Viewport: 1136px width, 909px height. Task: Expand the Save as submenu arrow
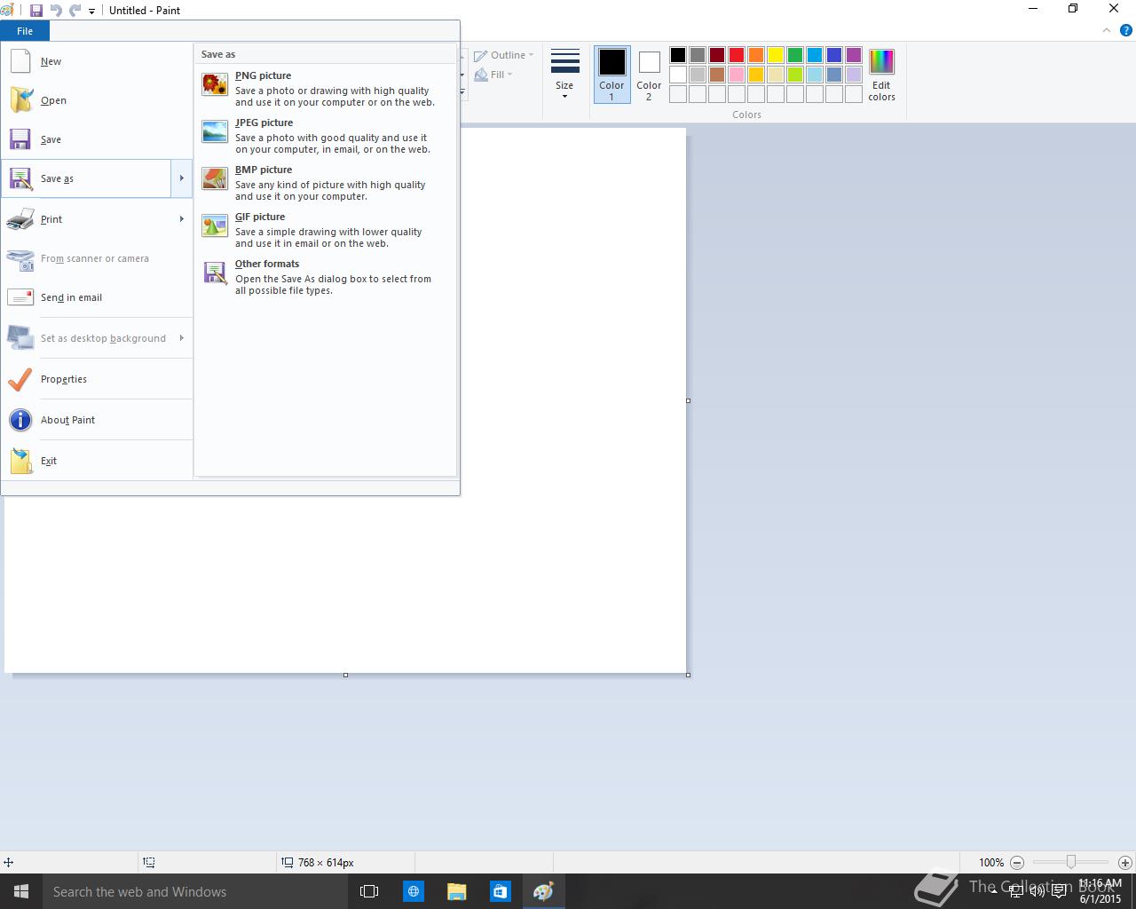(x=181, y=178)
